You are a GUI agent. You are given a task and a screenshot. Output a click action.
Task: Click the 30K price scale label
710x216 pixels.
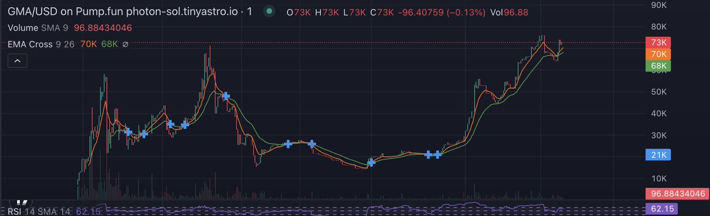coord(659,136)
